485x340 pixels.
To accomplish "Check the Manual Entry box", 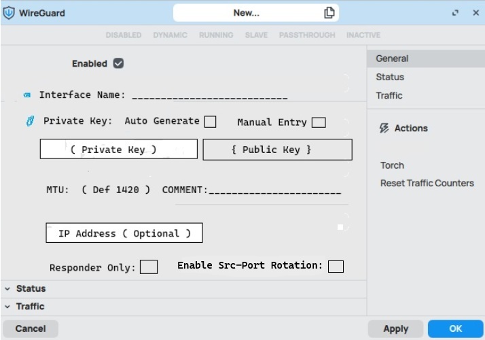I will 319,122.
